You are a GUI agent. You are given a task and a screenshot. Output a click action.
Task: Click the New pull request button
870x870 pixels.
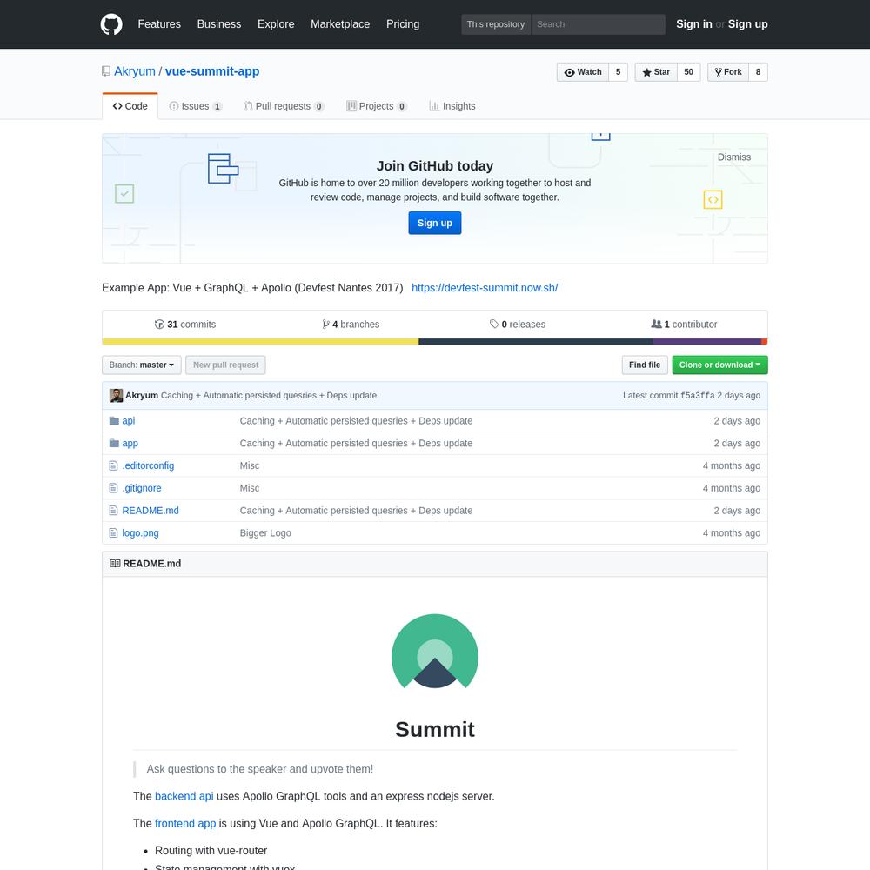[225, 365]
